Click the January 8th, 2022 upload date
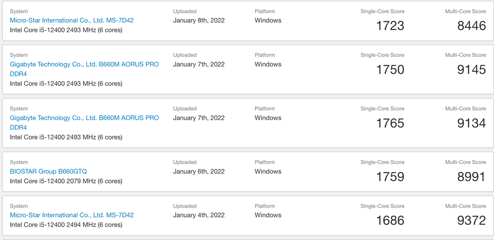 pos(199,20)
